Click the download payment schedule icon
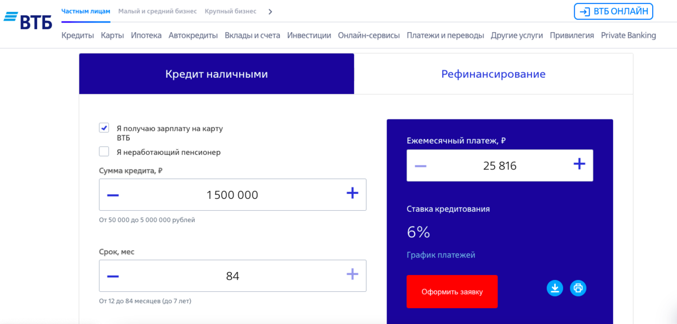The width and height of the screenshot is (677, 324). point(555,289)
